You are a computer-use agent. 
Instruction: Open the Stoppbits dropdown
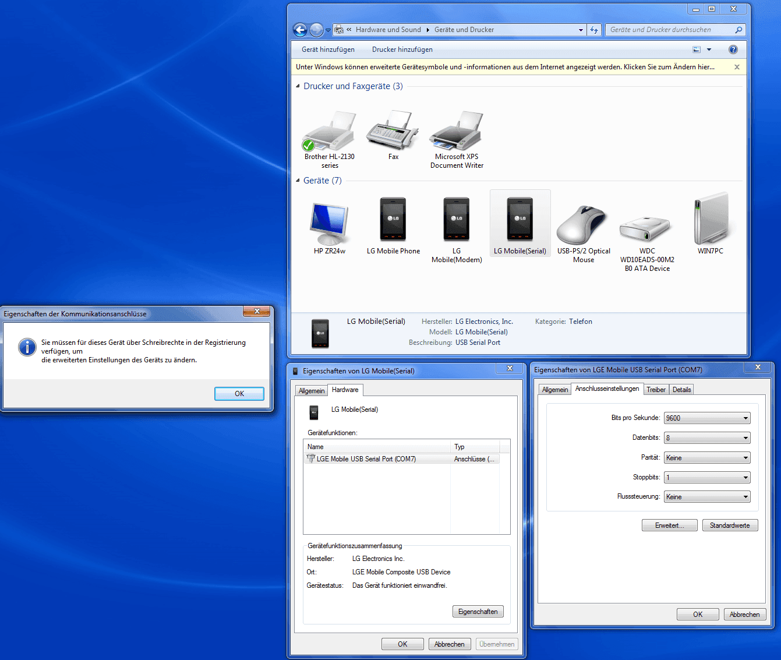(707, 478)
